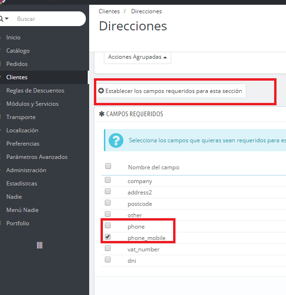Check the other field checkbox
The width and height of the screenshot is (286, 295).
(x=108, y=214)
